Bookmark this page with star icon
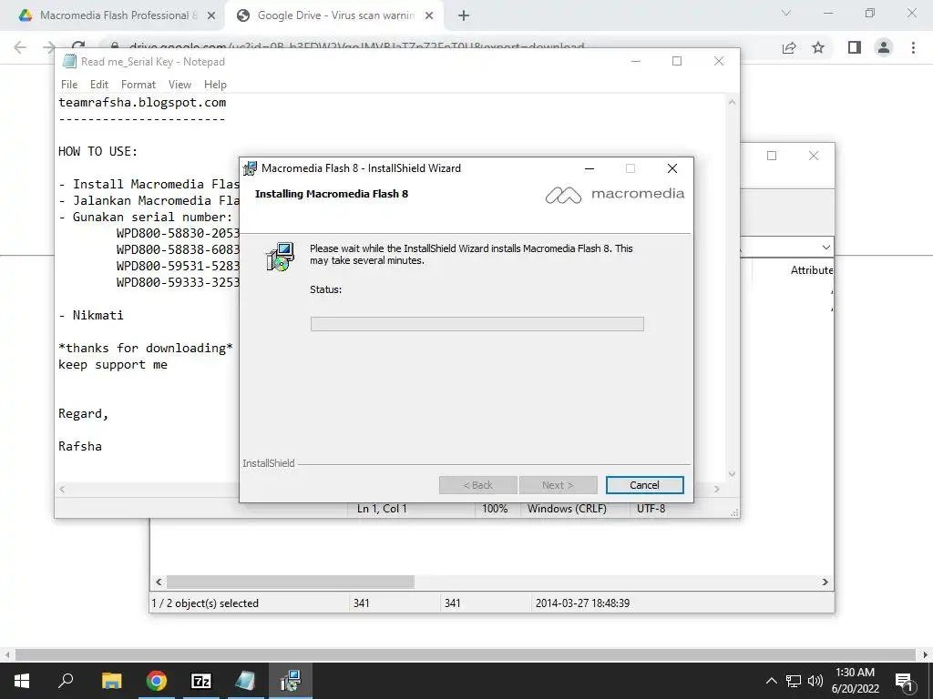 click(x=819, y=47)
